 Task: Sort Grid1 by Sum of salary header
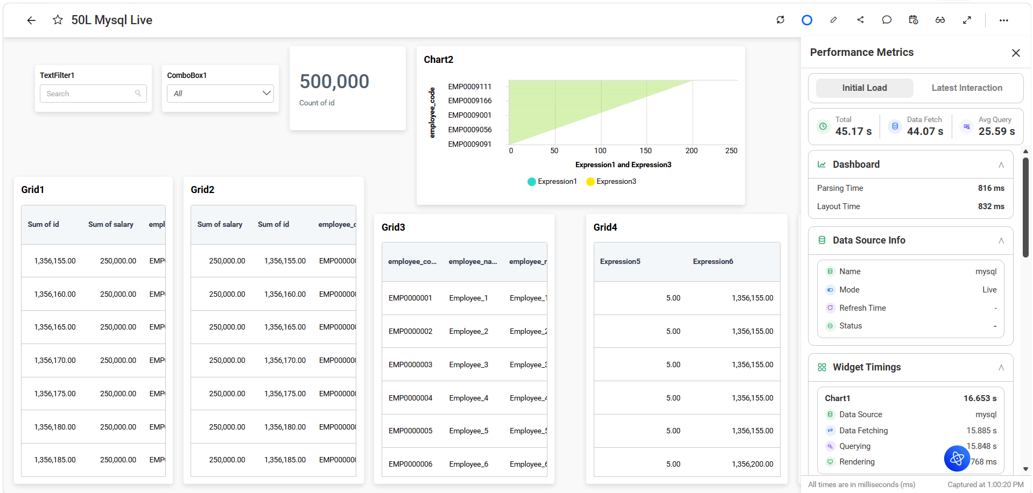tap(111, 225)
